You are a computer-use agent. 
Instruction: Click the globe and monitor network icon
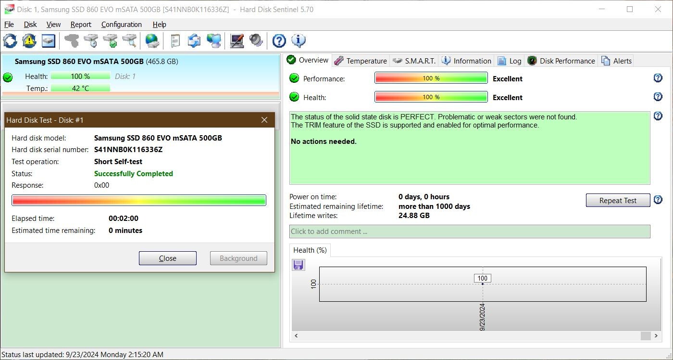pyautogui.click(x=214, y=41)
